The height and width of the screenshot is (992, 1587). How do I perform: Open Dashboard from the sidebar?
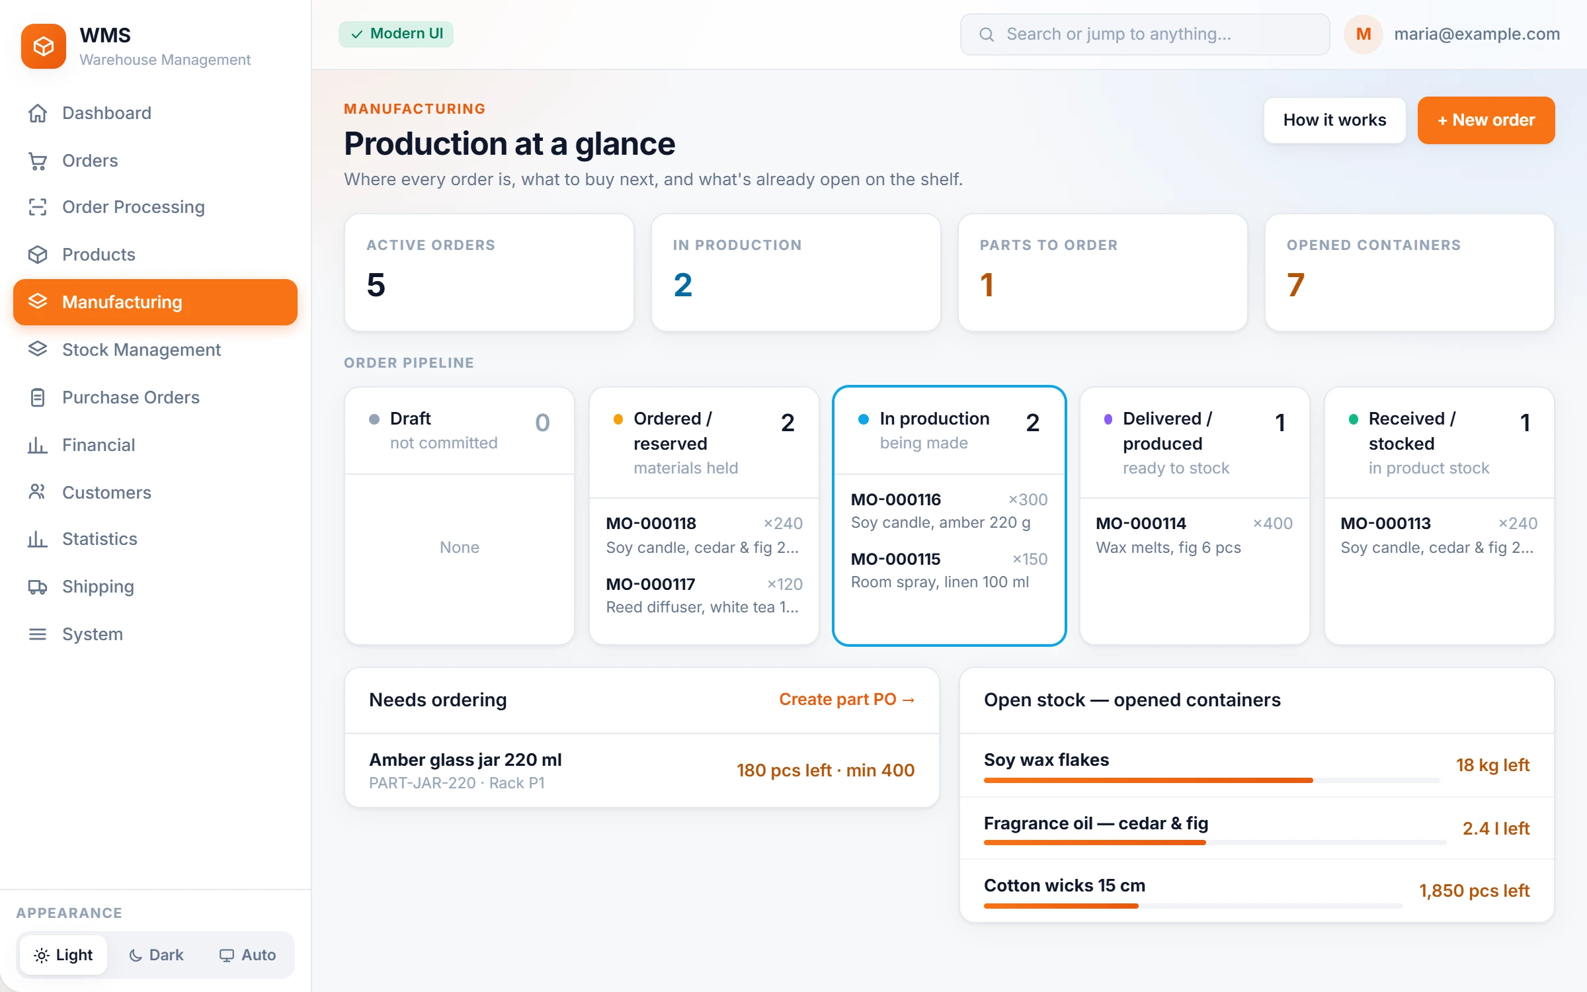tap(155, 113)
